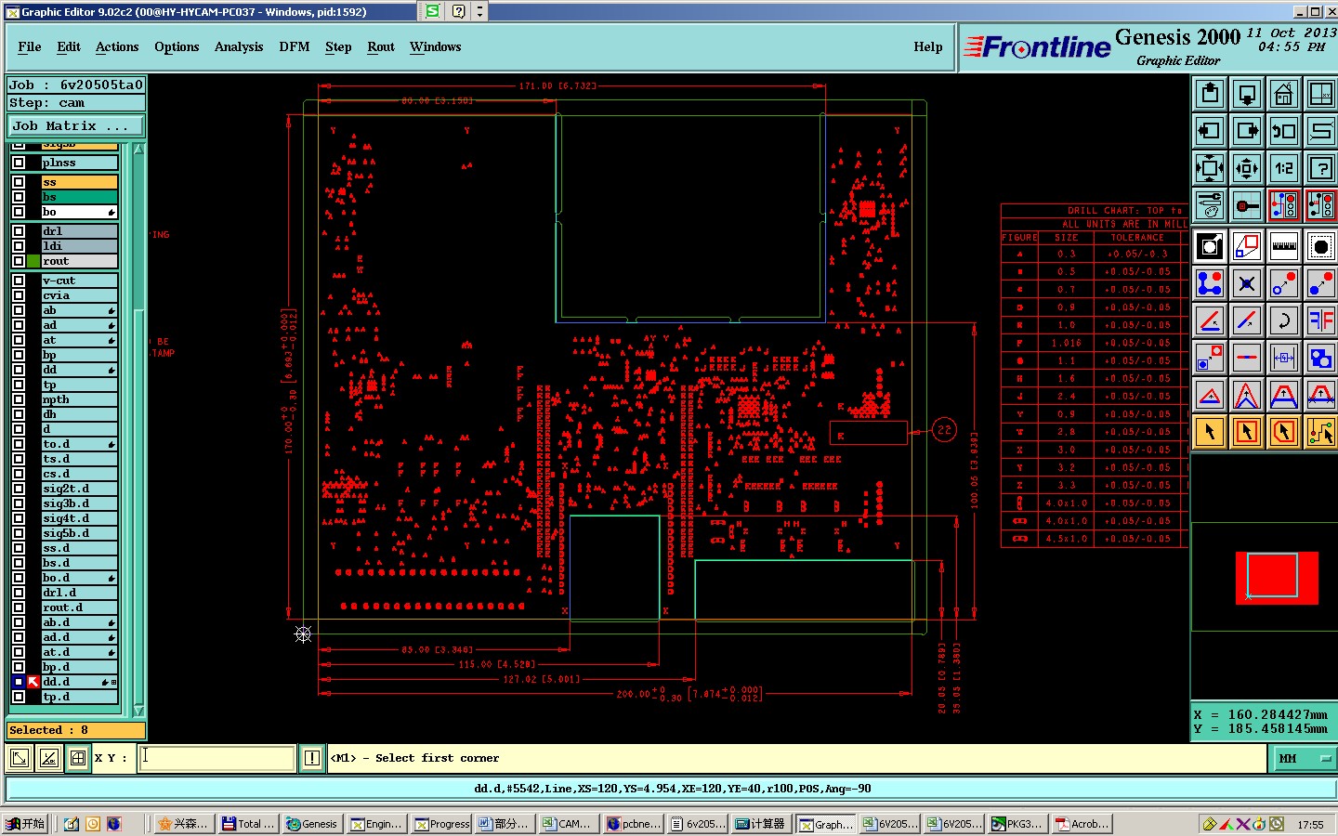Click the layer list scroll down arrow
This screenshot has width=1338, height=836.
tap(138, 711)
